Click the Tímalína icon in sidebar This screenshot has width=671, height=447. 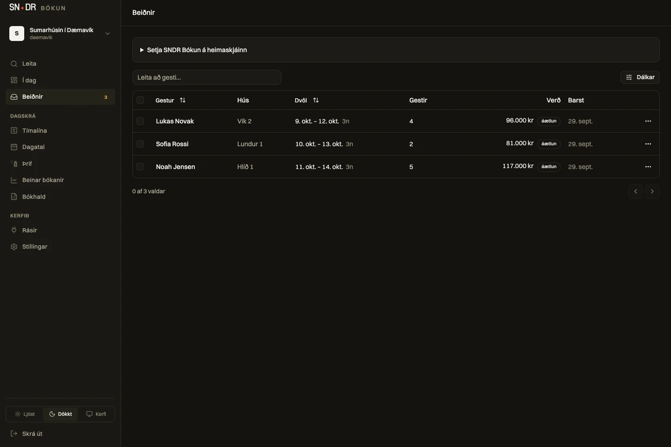14,130
